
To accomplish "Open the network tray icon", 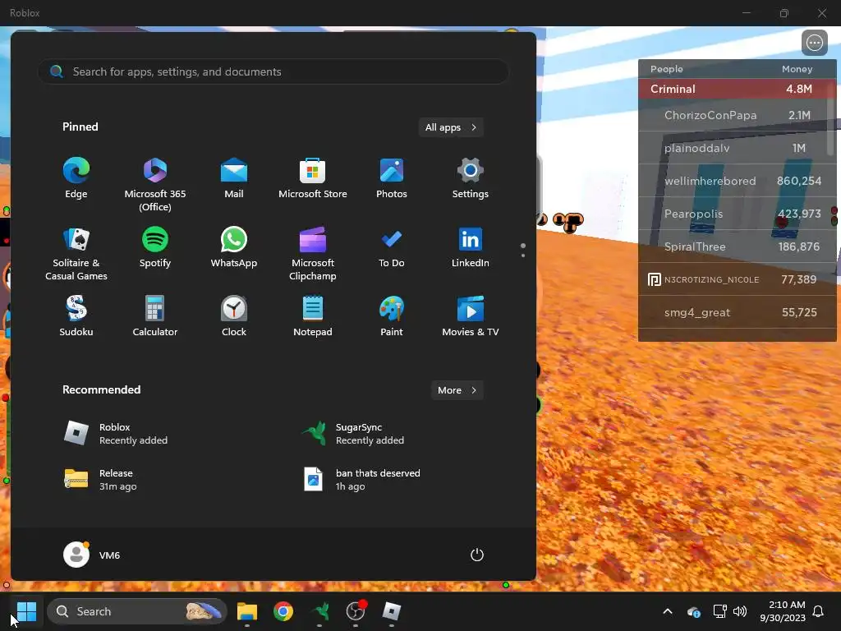I will (x=719, y=611).
